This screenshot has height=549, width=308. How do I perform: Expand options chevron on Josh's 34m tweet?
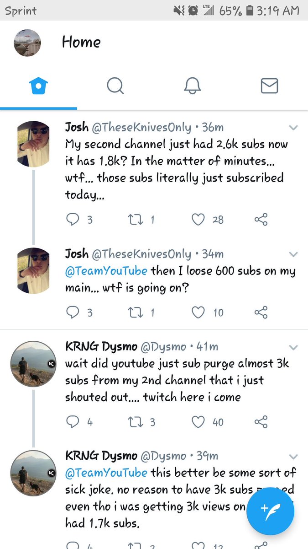click(x=293, y=254)
